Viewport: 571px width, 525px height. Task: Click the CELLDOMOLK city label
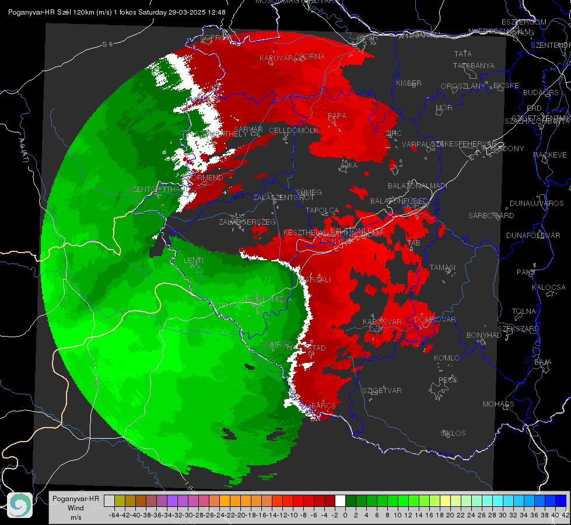pos(294,131)
